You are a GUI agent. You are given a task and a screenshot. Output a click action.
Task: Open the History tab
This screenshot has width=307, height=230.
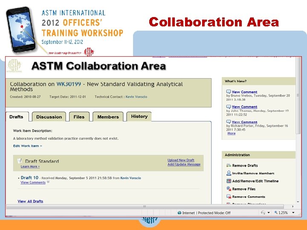[139, 116]
